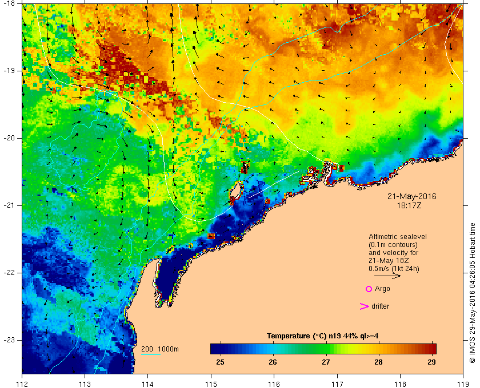Select the time label 18:17Z
Viewport: 480px width, 388px height.
click(x=409, y=205)
